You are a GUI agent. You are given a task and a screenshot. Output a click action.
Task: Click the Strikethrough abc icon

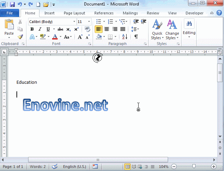[60, 29]
